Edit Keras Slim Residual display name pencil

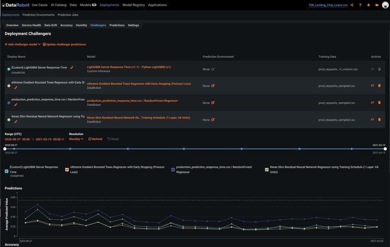click(x=16, y=122)
